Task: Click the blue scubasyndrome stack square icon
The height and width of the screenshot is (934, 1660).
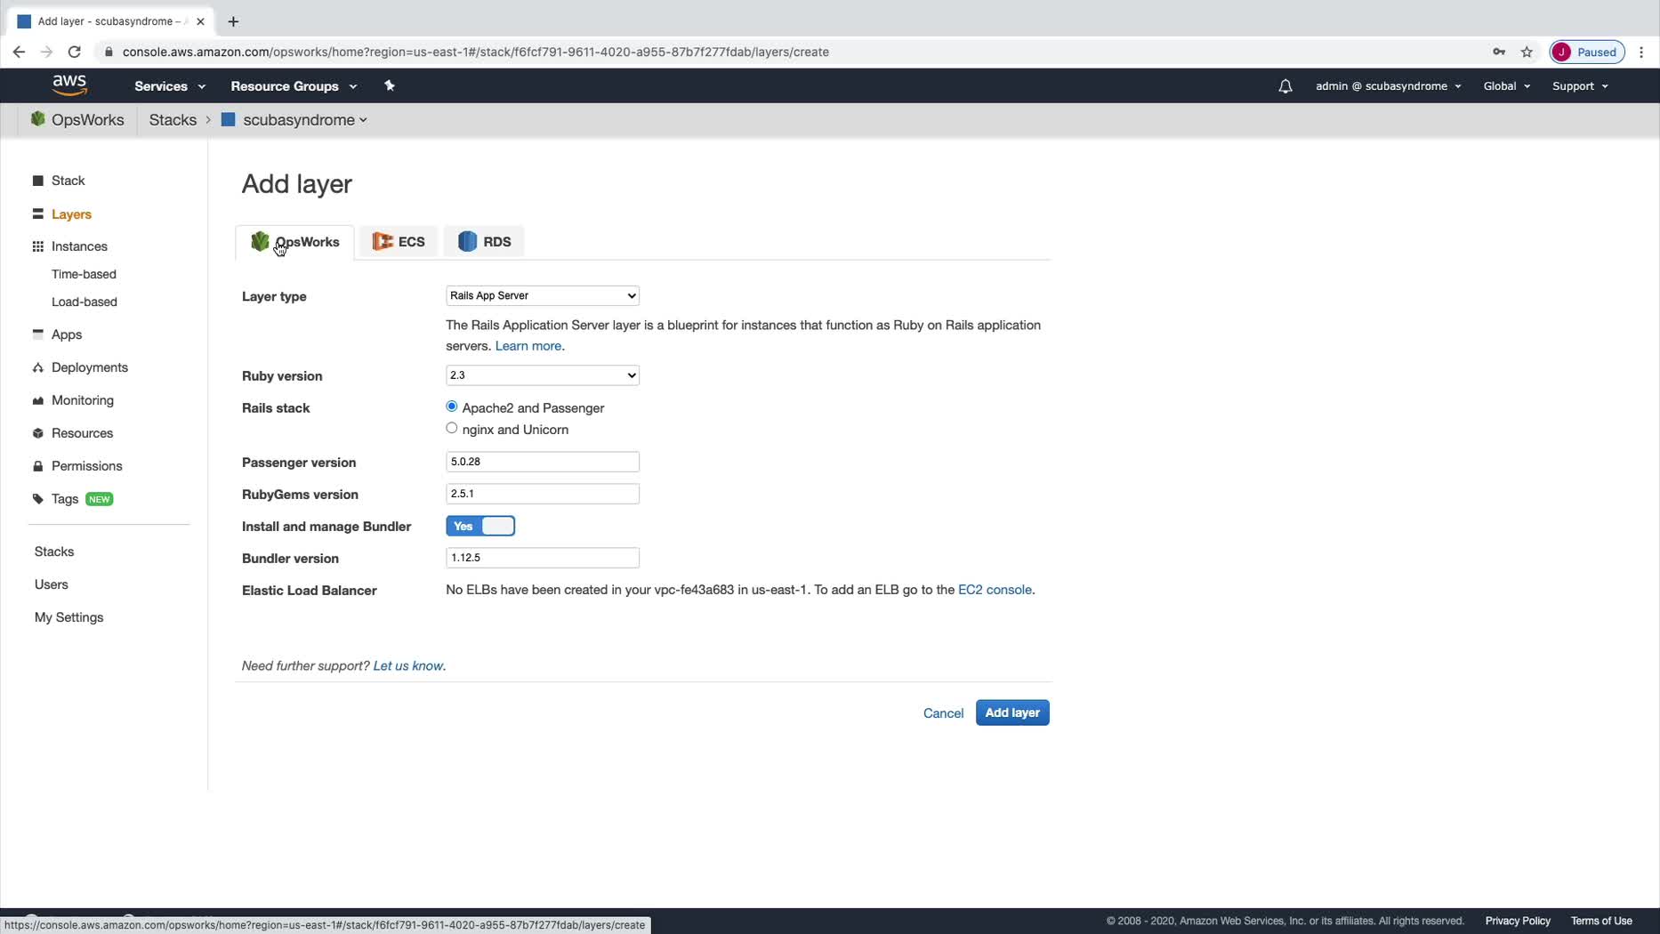Action: (229, 119)
